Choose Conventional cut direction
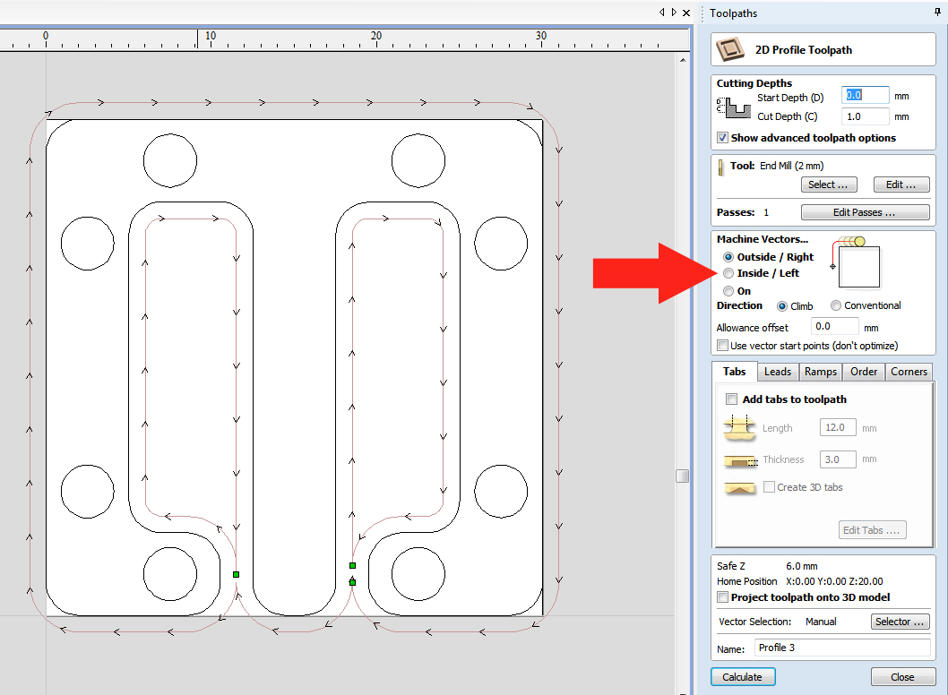 click(x=836, y=306)
